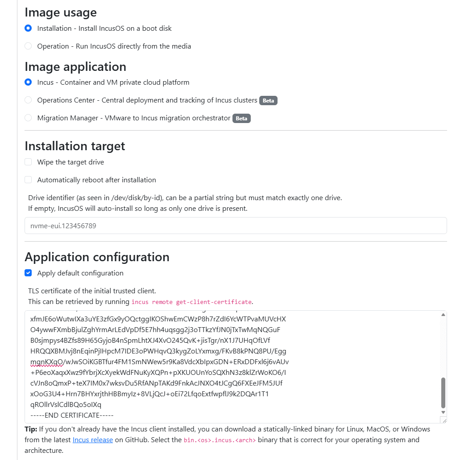Viewport: 456px width, 460px height.
Task: Choose the Incus private cloud platform application
Action: pos(28,82)
